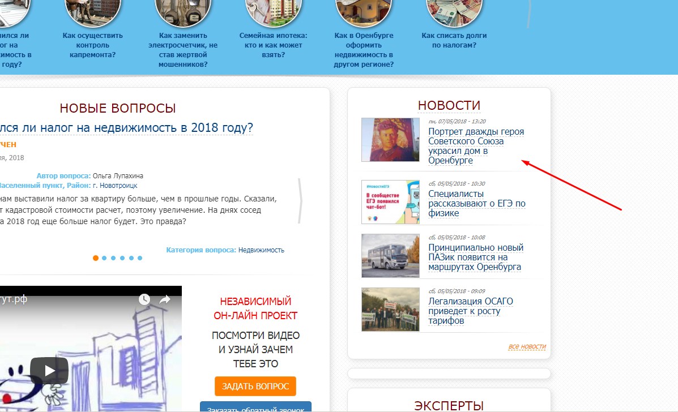Screen dimensions: 678x412
Task: Click the tax debts money circle image
Action: [454, 11]
